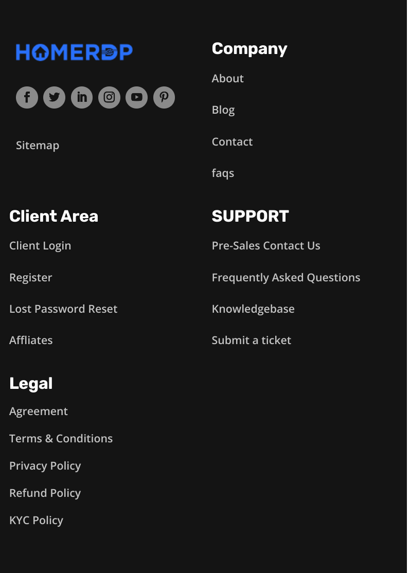This screenshot has height=573, width=410.
Task: Open the Facebook social icon
Action: 27,97
